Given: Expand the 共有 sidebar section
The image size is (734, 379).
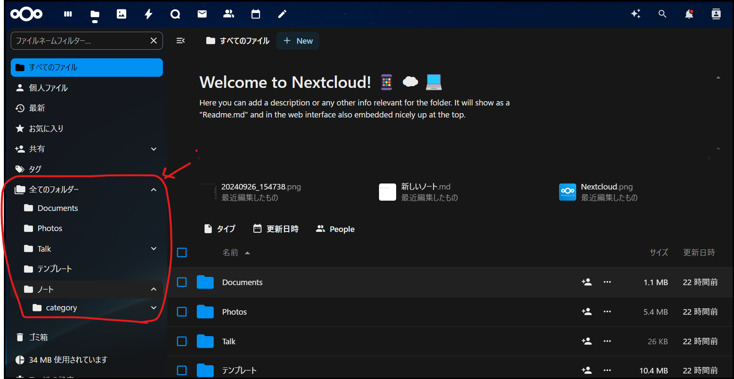Looking at the screenshot, I should [x=153, y=149].
